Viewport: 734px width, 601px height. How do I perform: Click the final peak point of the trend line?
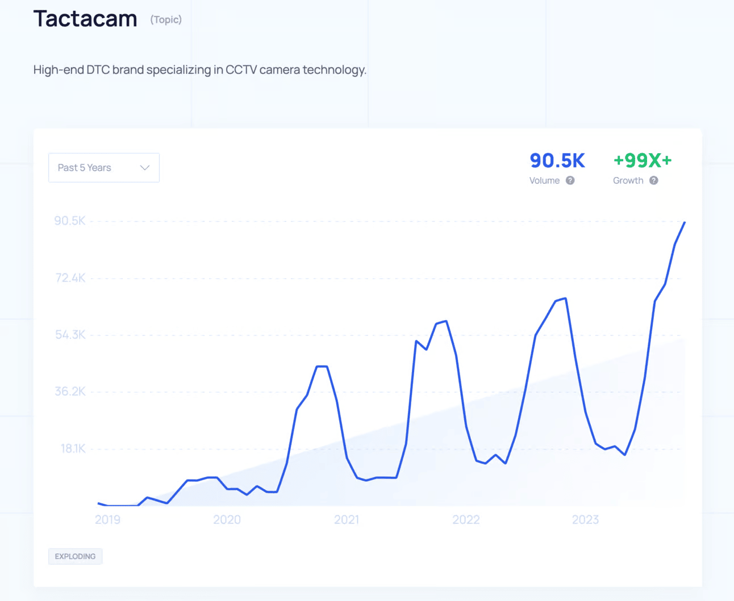(685, 222)
